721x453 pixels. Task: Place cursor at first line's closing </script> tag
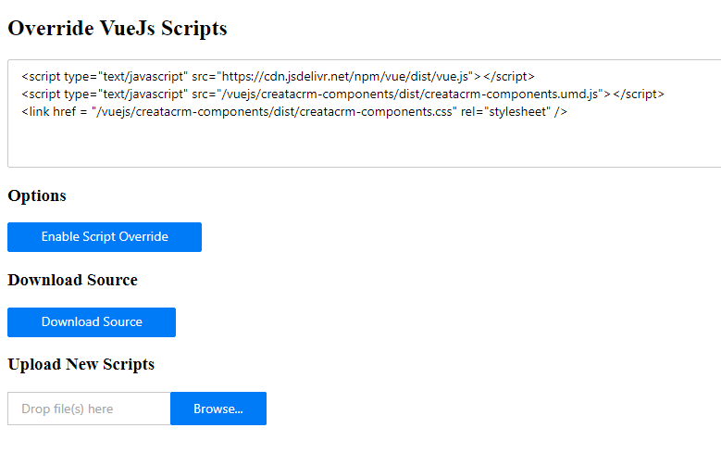509,76
